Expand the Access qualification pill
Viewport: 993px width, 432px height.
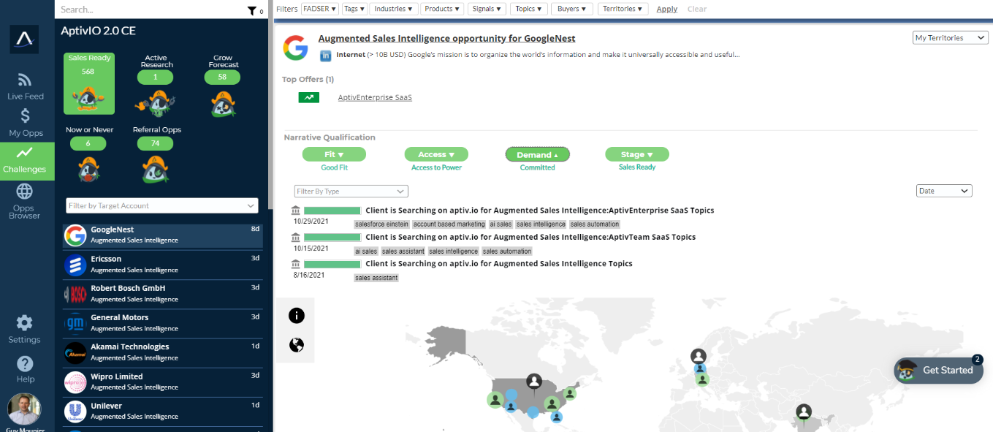click(436, 155)
